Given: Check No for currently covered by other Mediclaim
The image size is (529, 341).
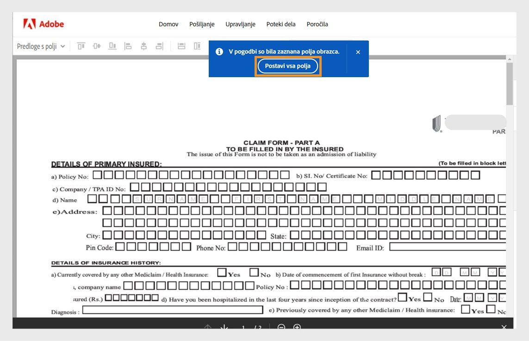Looking at the screenshot, I should (x=254, y=272).
